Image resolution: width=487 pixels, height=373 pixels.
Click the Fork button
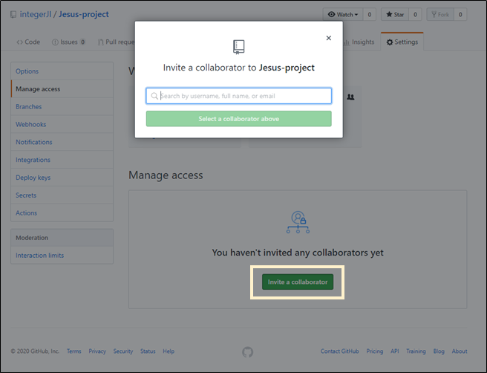440,14
